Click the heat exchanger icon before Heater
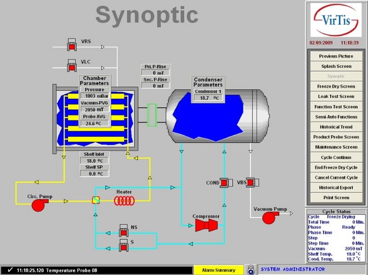 (96, 200)
